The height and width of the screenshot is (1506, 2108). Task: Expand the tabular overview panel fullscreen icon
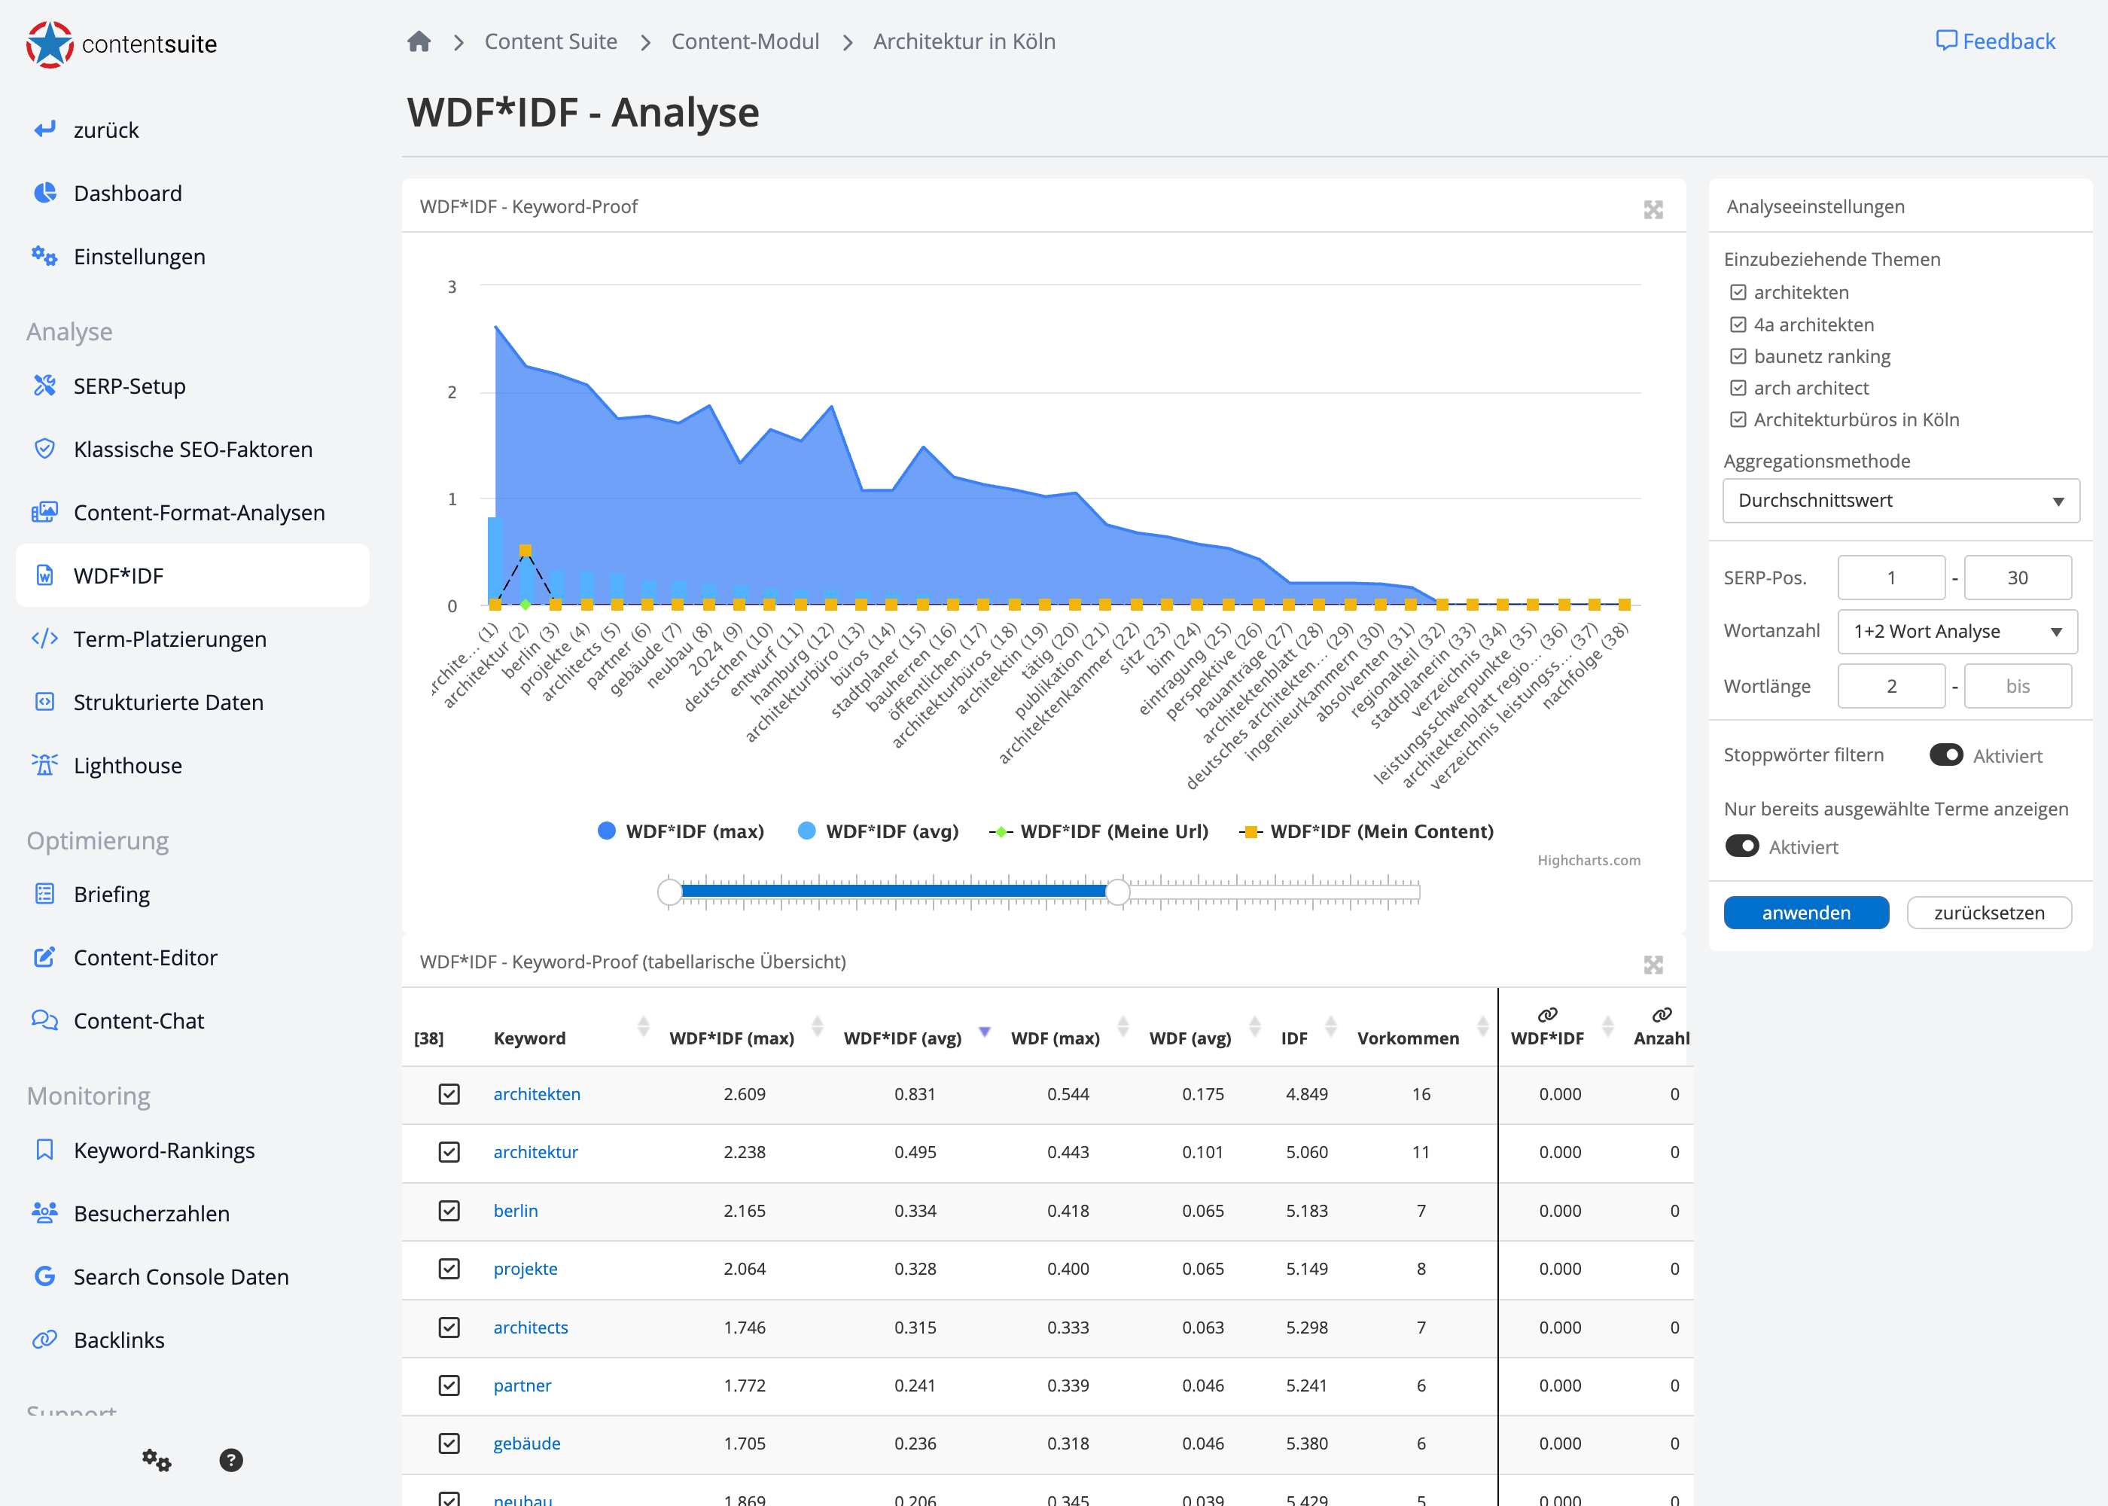tap(1653, 964)
